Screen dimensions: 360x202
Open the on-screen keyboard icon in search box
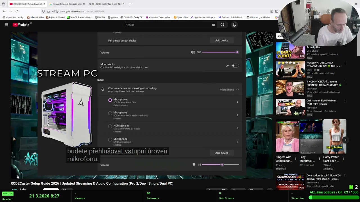[213, 25]
